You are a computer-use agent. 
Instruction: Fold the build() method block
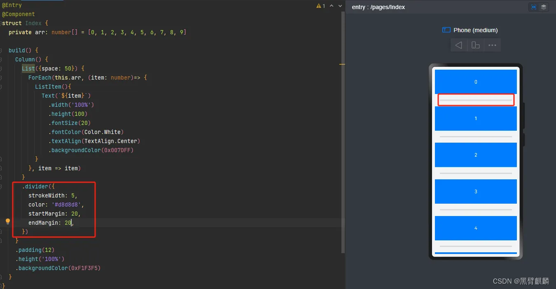2,50
